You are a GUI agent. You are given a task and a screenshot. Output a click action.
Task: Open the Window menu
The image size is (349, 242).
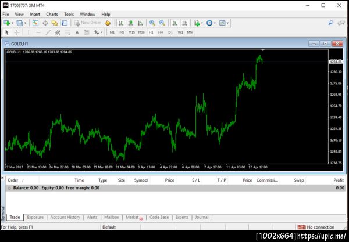[x=88, y=14]
